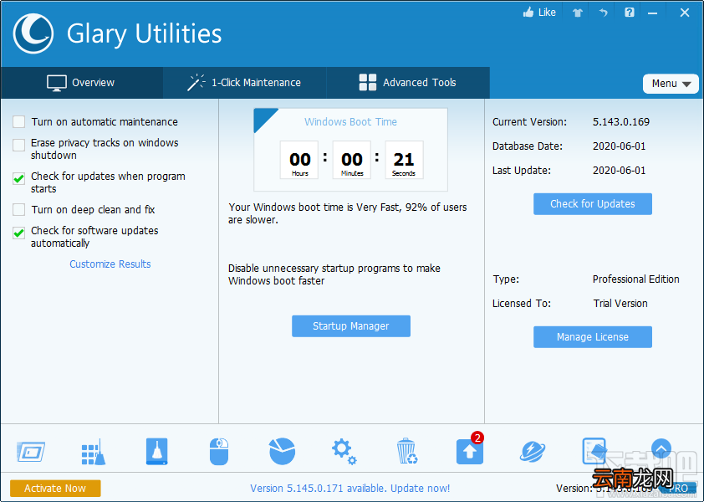The width and height of the screenshot is (704, 502).
Task: Click the undo/restore arrow icon in title bar
Action: click(603, 13)
